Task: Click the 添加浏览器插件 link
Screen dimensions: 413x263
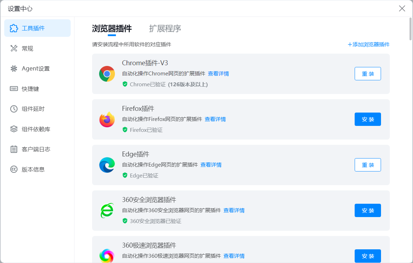Action: point(368,45)
